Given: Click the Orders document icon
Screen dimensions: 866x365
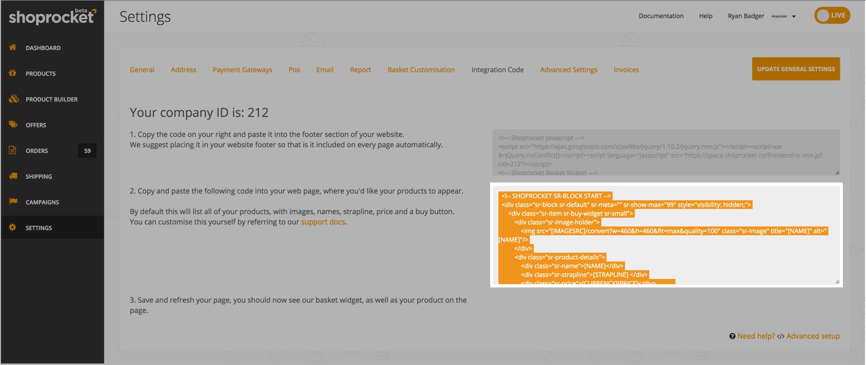Looking at the screenshot, I should point(13,150).
